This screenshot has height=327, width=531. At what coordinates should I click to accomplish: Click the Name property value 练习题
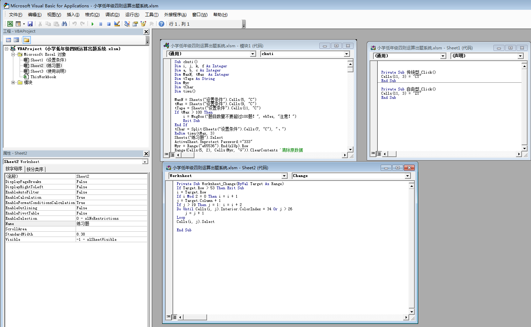click(x=111, y=224)
